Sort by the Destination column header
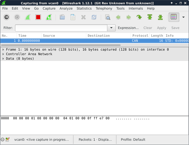 point(109,35)
